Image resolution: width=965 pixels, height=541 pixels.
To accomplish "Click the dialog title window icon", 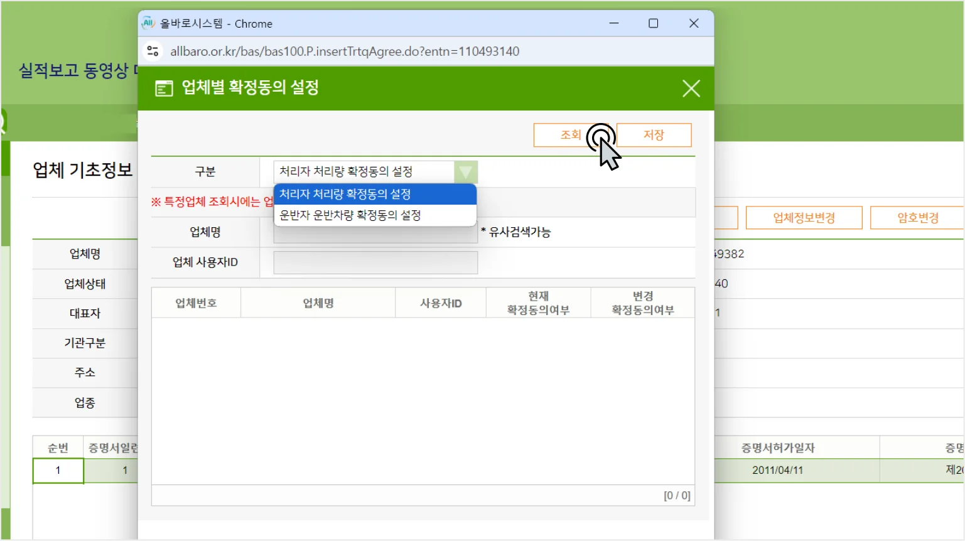I will [164, 88].
